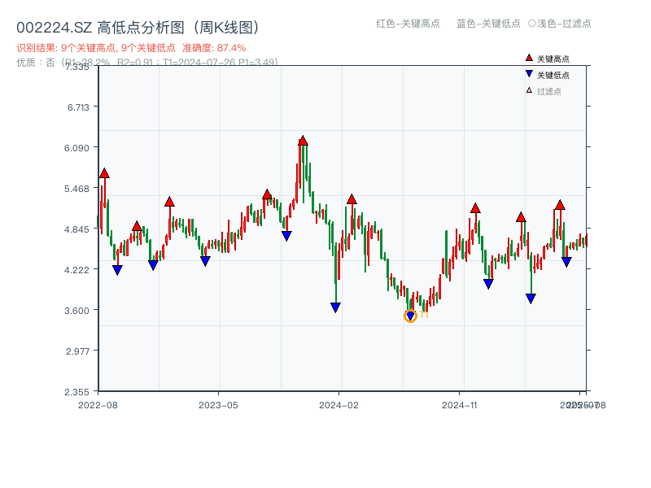Select the highest red key-high marker near 6.2
This screenshot has width=651, height=488.
click(x=303, y=141)
